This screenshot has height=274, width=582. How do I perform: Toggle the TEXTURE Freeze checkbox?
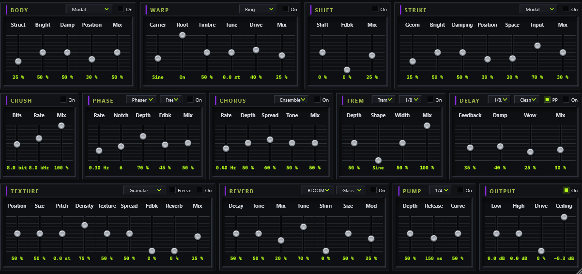tap(172, 190)
